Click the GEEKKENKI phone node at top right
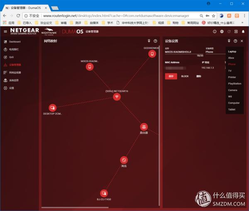The image size is (249, 211). tap(152, 54)
